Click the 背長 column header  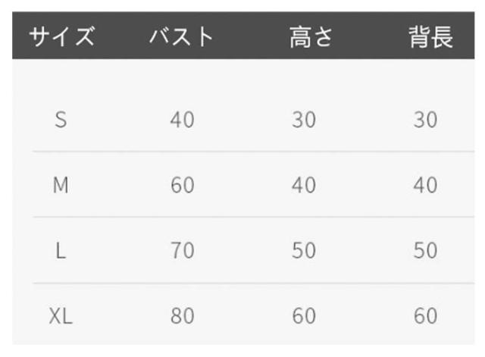431,38
